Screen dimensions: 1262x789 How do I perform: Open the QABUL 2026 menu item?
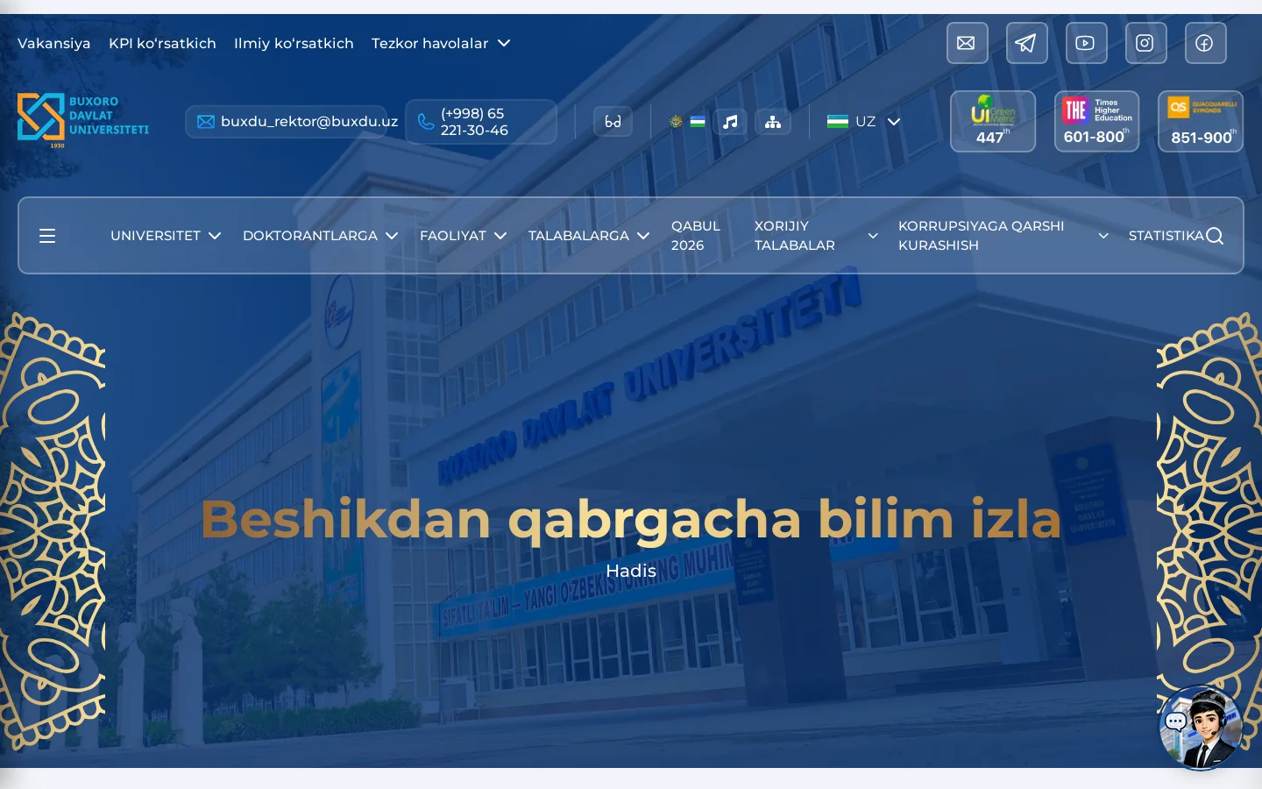coord(696,236)
